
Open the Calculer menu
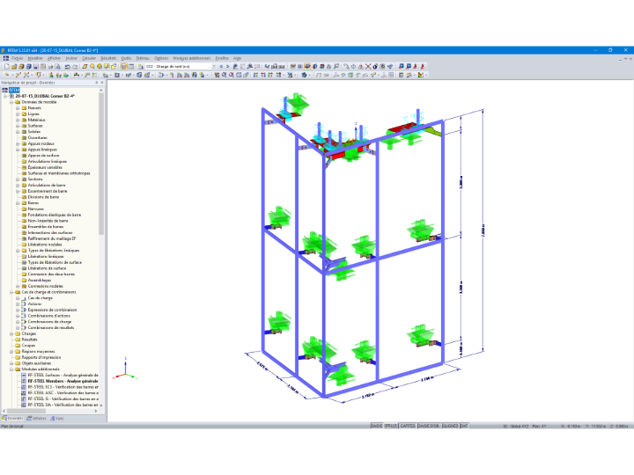89,58
